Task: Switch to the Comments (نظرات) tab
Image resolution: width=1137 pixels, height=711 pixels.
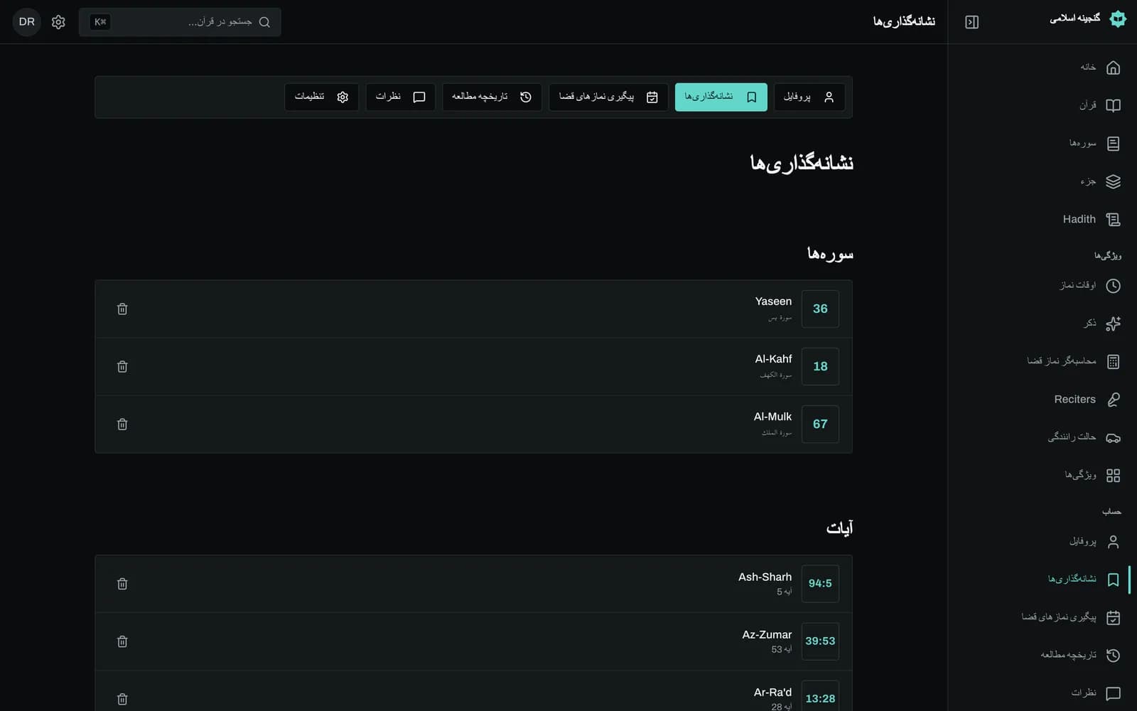Action: [401, 97]
